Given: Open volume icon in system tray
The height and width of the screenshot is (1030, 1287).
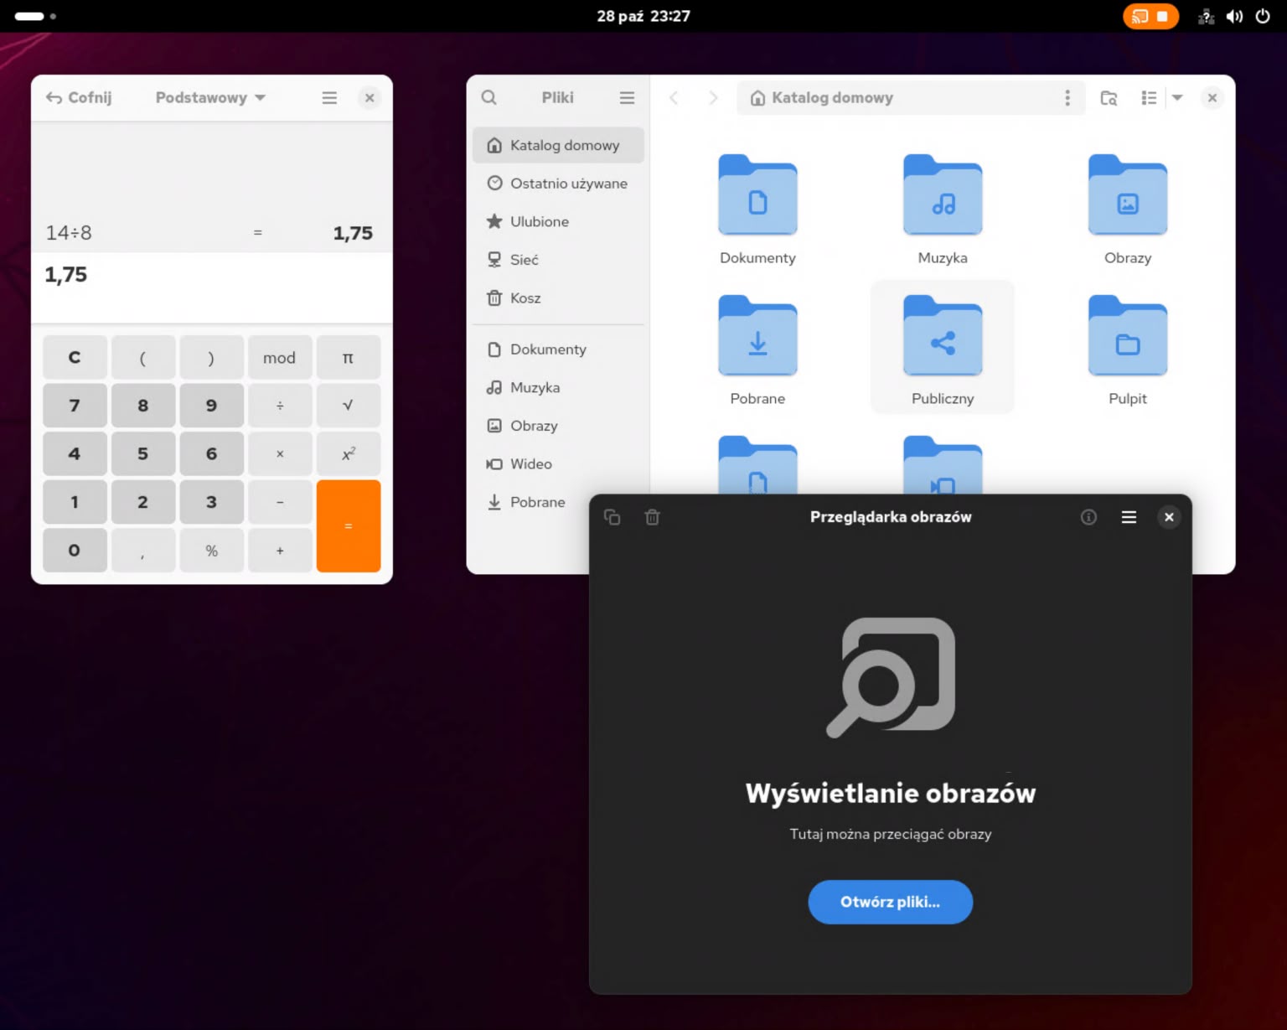Looking at the screenshot, I should (x=1234, y=17).
